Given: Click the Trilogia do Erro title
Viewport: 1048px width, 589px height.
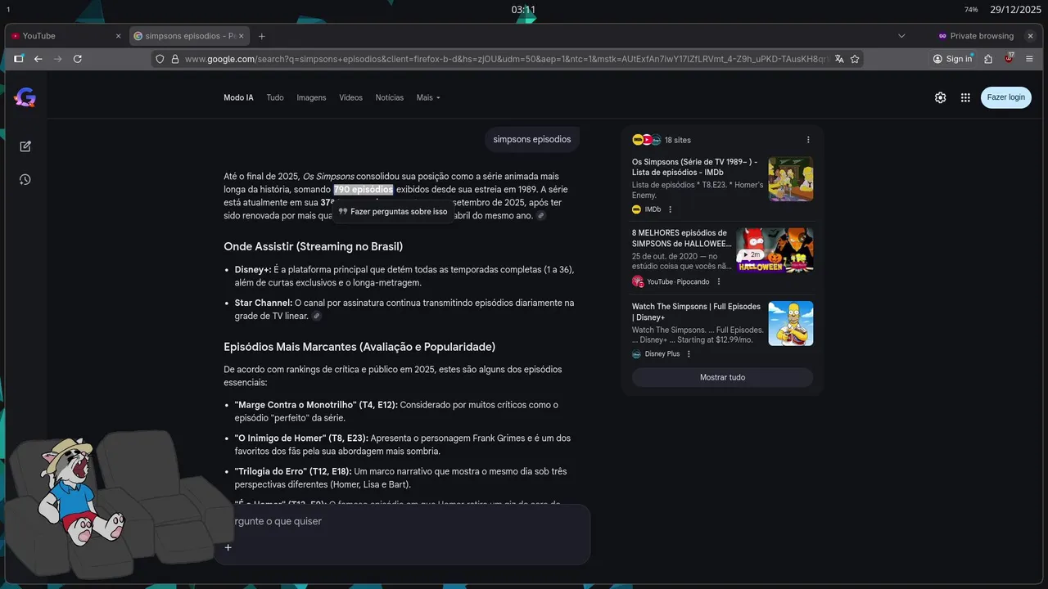Looking at the screenshot, I should pos(293,471).
